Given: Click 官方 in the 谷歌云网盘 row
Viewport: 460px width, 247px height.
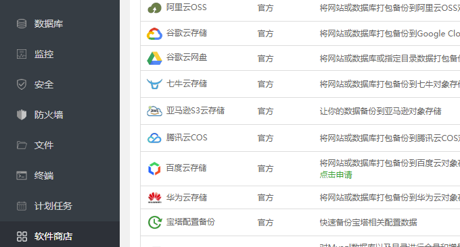Looking at the screenshot, I should [265, 59].
